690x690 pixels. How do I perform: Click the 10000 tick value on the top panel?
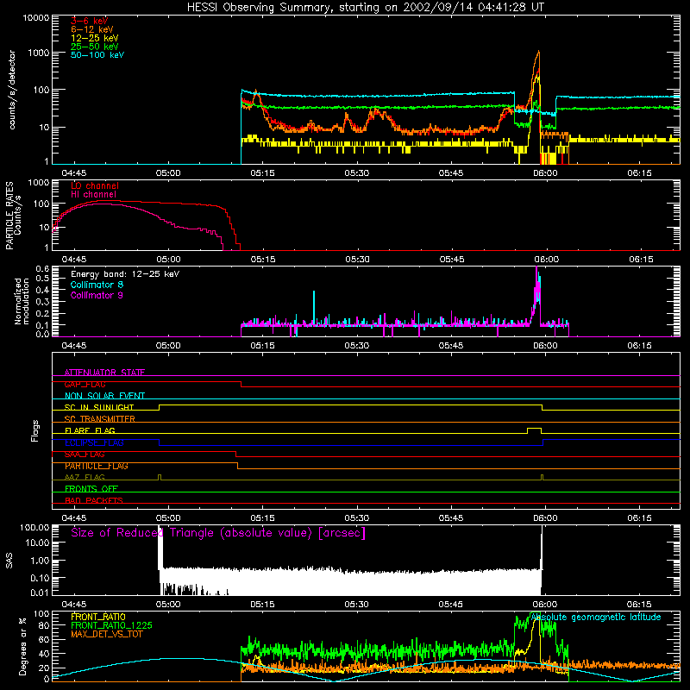tap(35, 17)
